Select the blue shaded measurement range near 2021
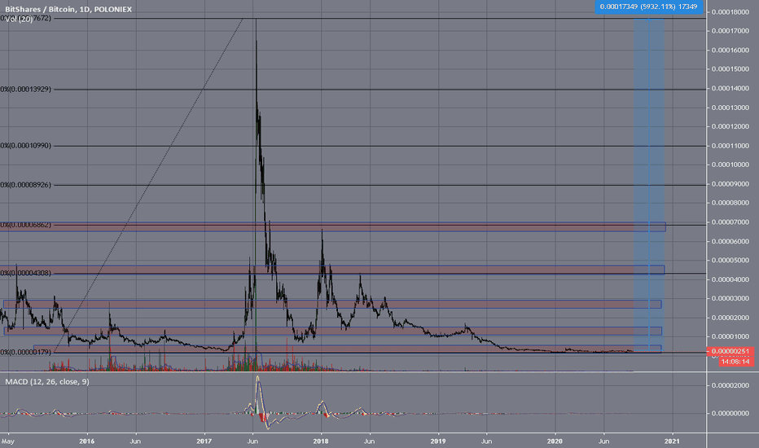This screenshot has height=448, width=759. (648, 185)
